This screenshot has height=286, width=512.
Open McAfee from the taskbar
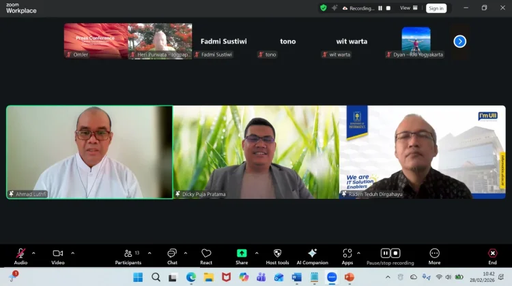point(226,277)
